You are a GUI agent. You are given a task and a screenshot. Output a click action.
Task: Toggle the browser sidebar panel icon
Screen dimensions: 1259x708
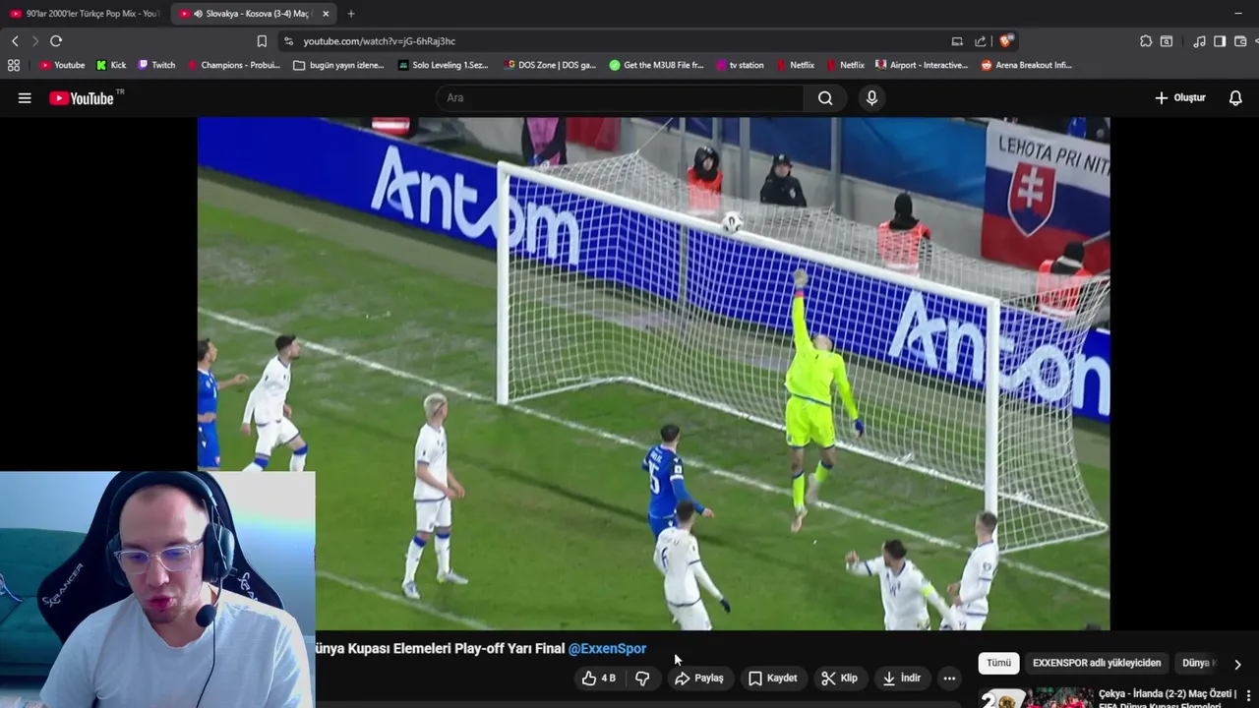pyautogui.click(x=1220, y=41)
